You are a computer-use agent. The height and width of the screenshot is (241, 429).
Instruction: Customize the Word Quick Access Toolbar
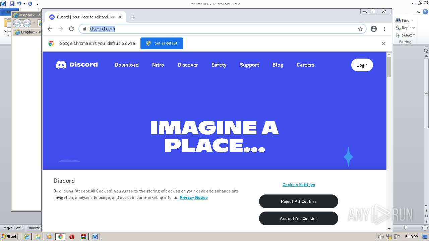38,4
